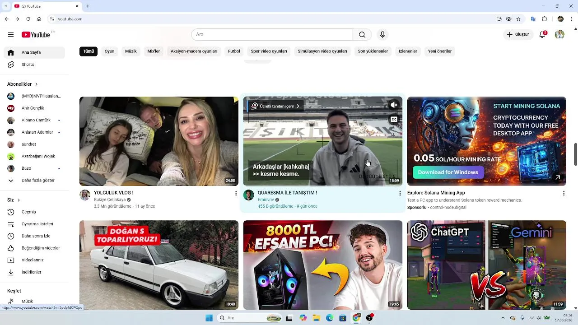578x325 pixels.
Task: Select the Oyun filter chip
Action: 109,51
